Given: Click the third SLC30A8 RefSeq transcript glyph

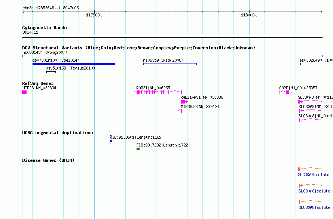Looking at the screenshot, I should pos(311,120).
